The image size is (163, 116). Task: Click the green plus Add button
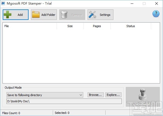click(16, 15)
